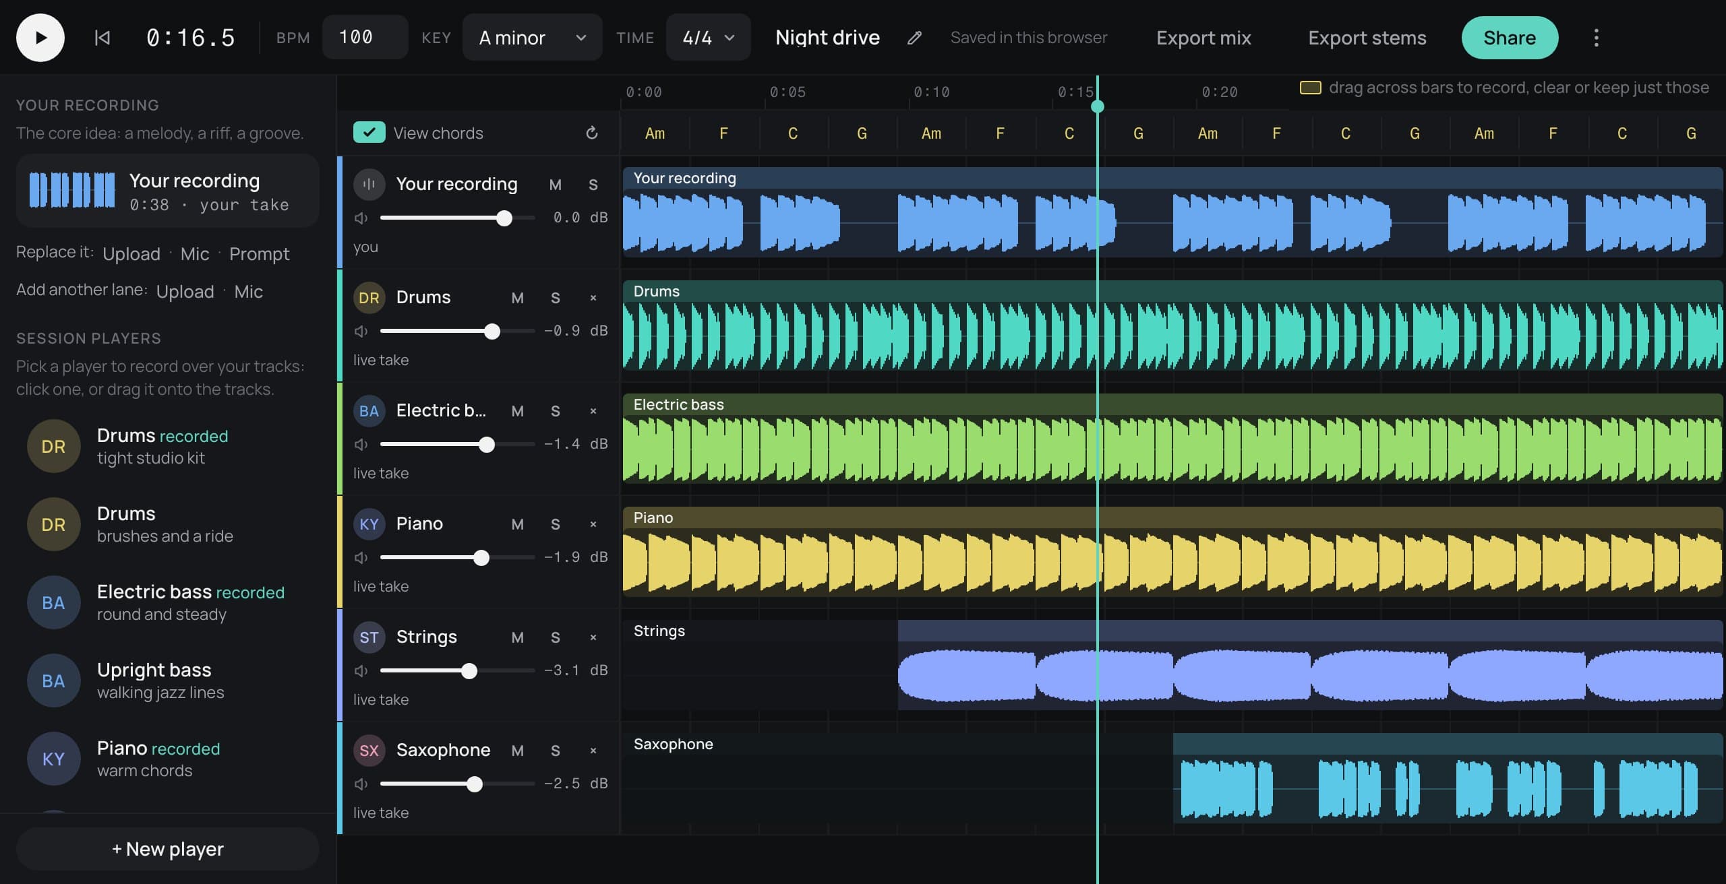
Task: Select Upright bass walking jazz lines player
Action: pyautogui.click(x=168, y=681)
